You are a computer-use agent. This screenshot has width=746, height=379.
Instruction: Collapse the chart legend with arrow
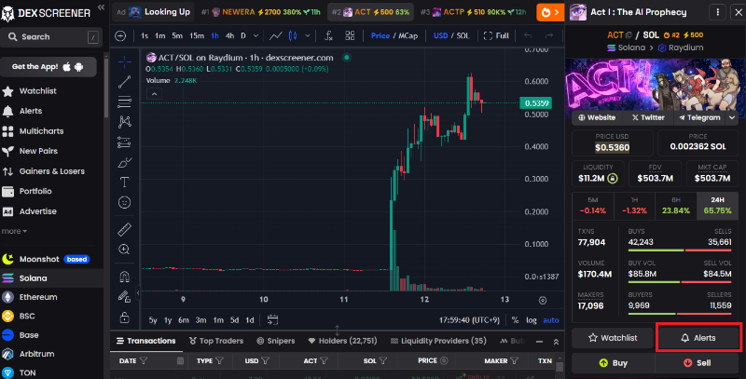pyautogui.click(x=154, y=93)
